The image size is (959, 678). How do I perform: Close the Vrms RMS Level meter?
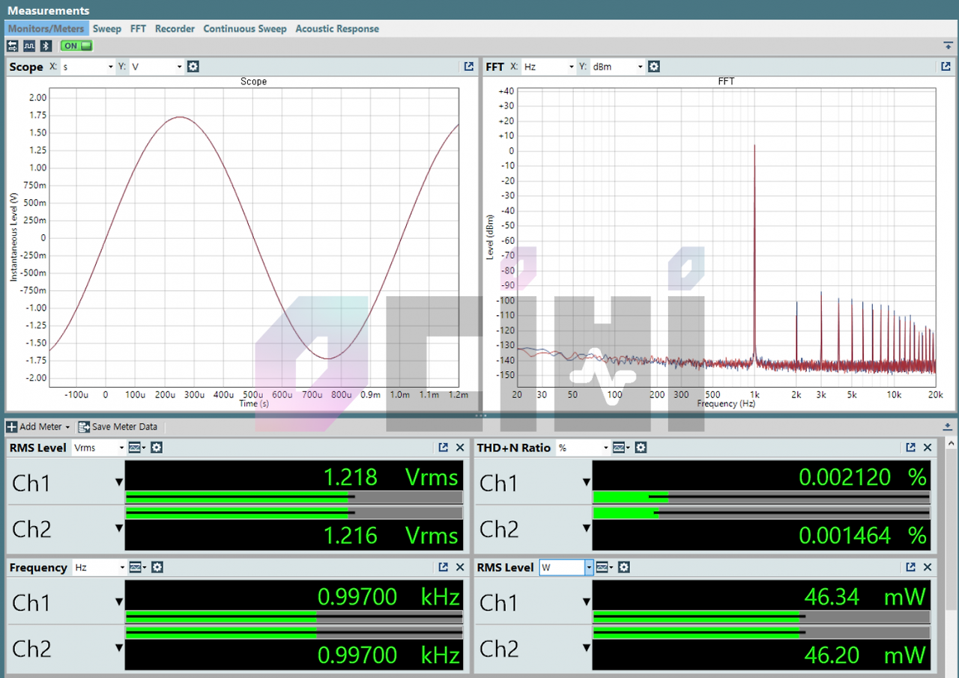(x=460, y=448)
